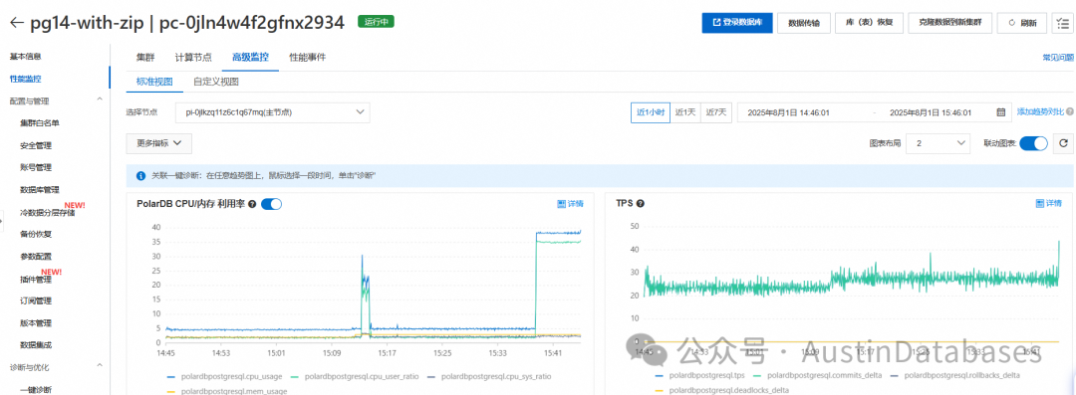Open the task list icon at top right
Image resolution: width=1076 pixels, height=395 pixels.
(x=1062, y=23)
